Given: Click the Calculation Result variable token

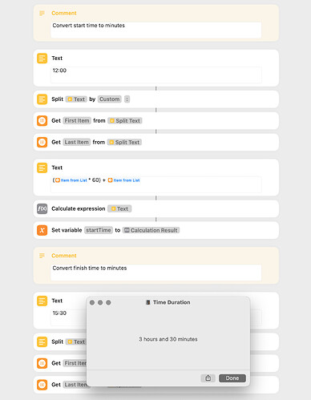Looking at the screenshot, I should point(151,230).
